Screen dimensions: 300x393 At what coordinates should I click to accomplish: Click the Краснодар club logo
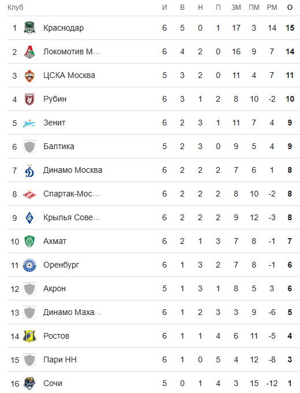click(x=29, y=28)
